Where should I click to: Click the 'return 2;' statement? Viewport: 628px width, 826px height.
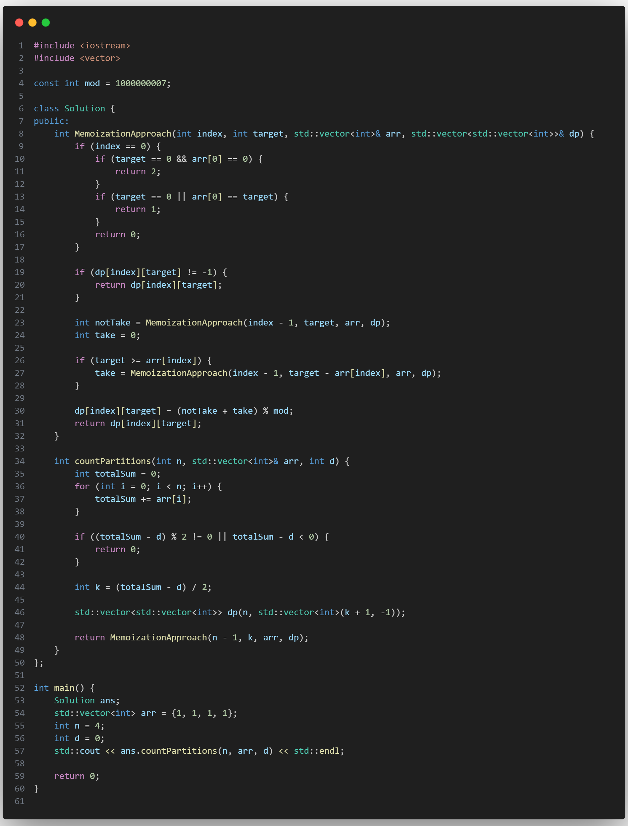tap(137, 172)
